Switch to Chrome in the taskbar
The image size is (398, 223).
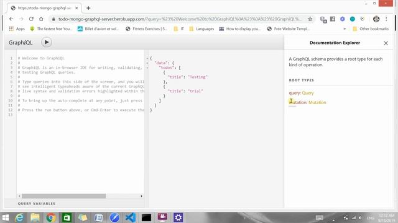tap(51, 217)
